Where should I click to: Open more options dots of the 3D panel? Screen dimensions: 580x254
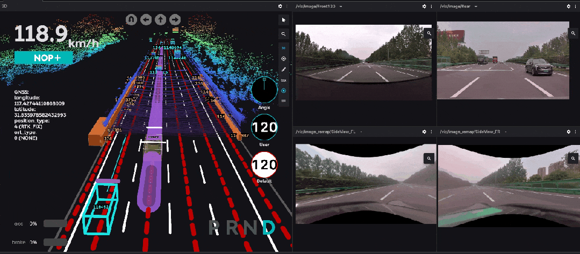[287, 6]
